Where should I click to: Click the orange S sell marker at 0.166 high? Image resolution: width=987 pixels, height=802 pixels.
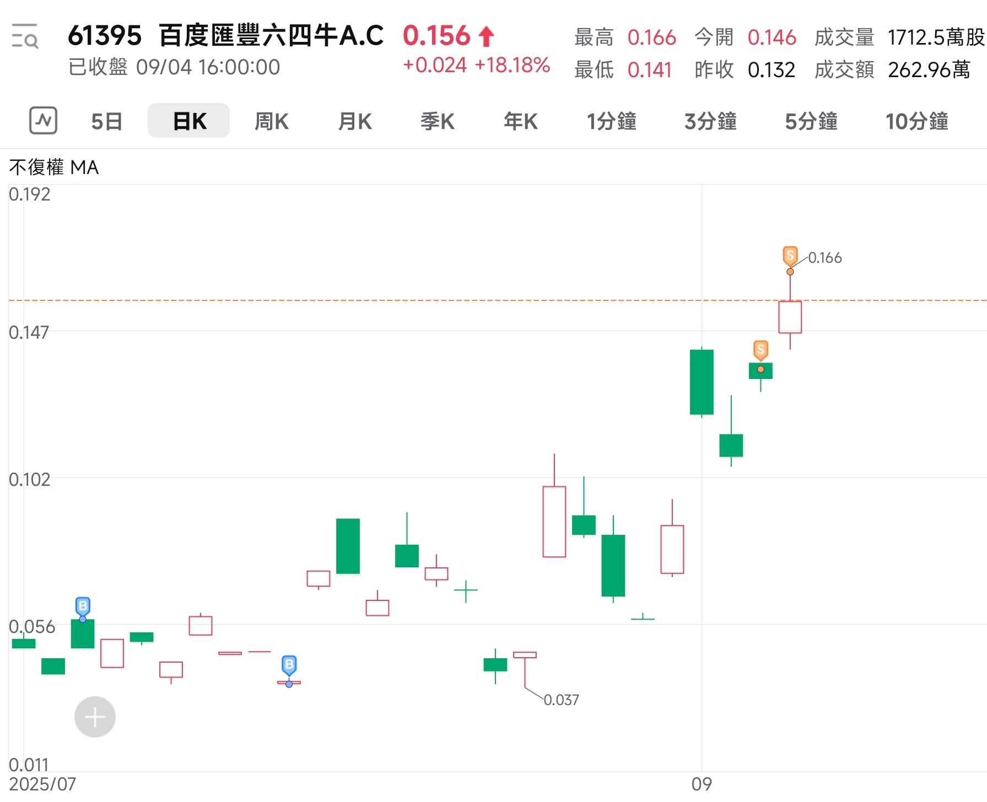[x=790, y=256]
